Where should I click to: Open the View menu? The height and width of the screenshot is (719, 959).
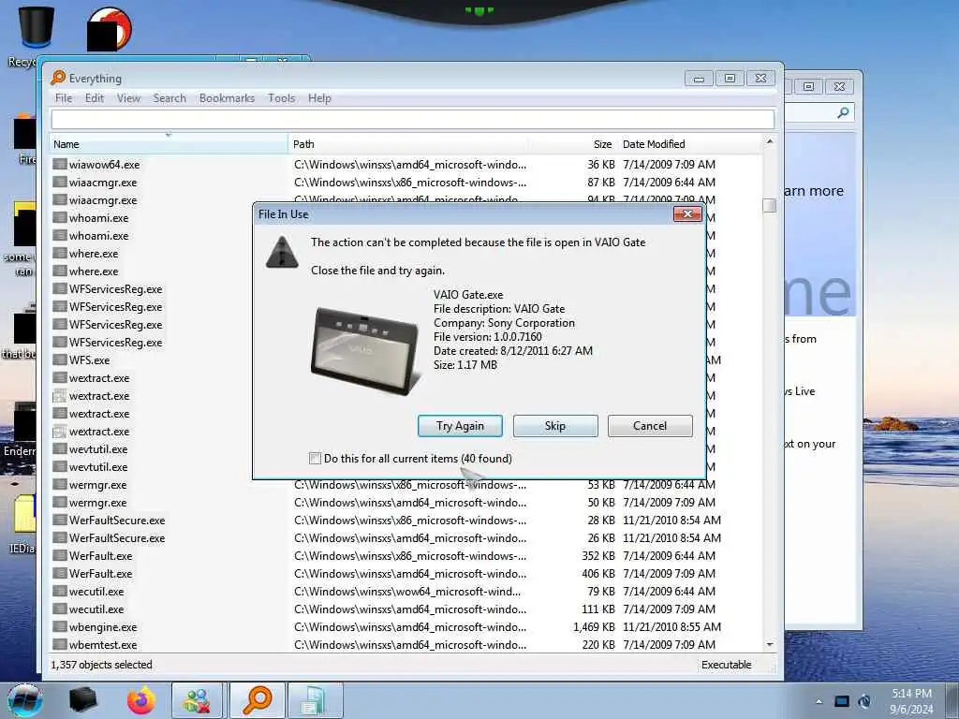pos(128,97)
